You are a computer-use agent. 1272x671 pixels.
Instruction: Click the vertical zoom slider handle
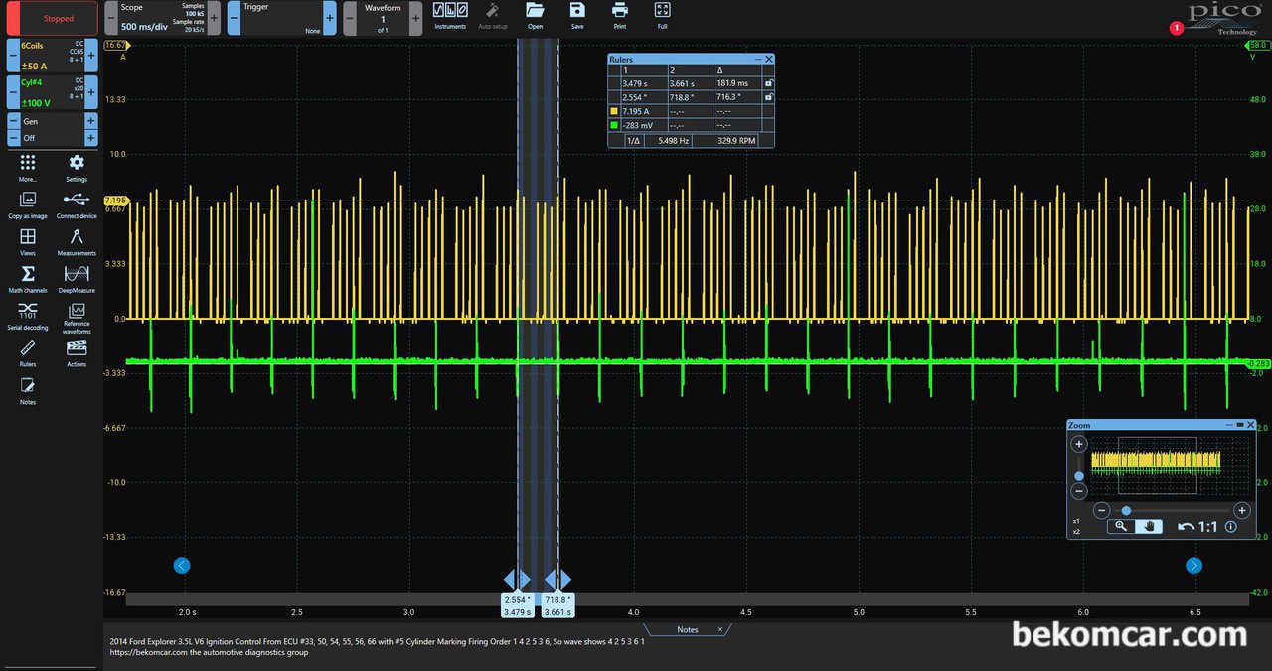pos(1079,476)
